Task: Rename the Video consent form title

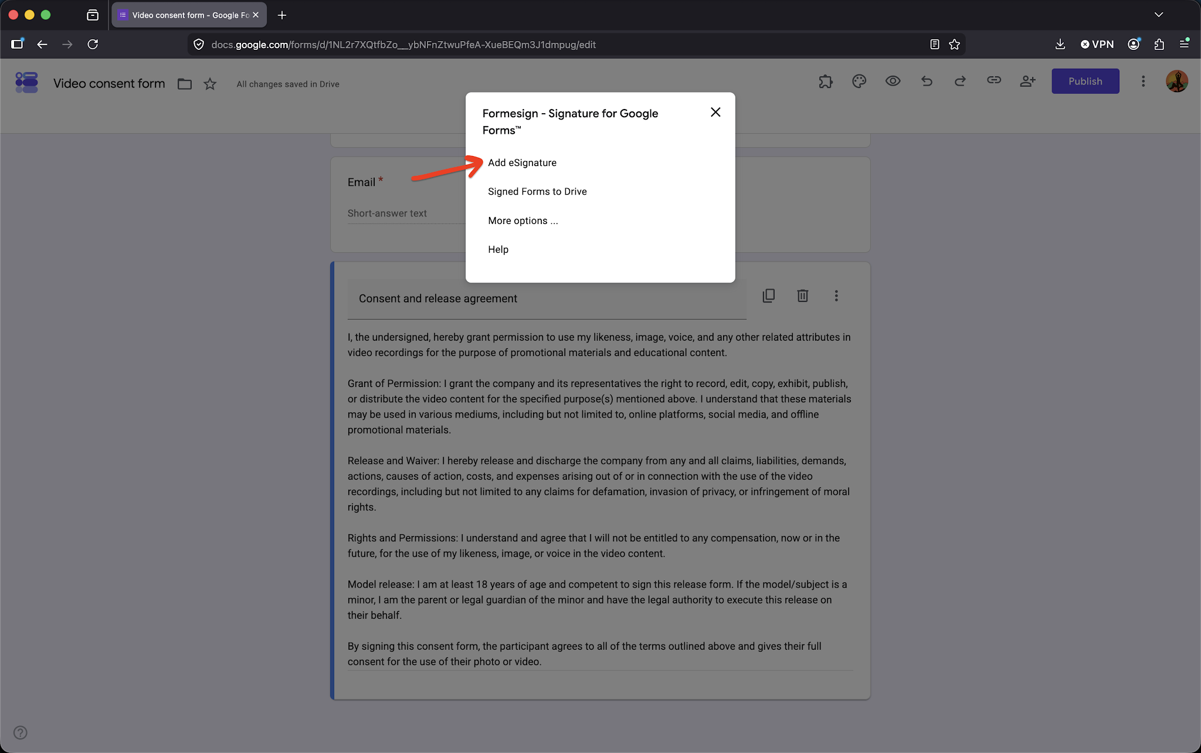Action: (x=109, y=83)
